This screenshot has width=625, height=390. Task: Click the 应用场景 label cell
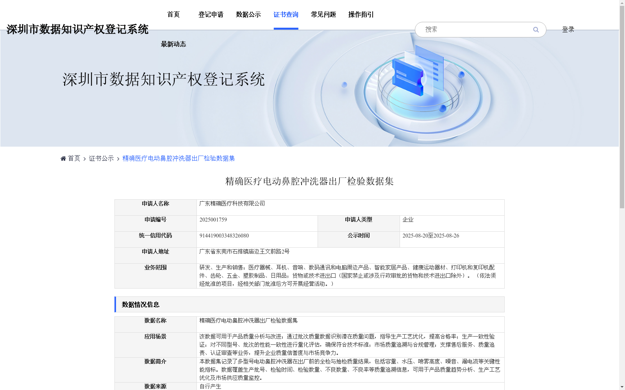point(155,345)
